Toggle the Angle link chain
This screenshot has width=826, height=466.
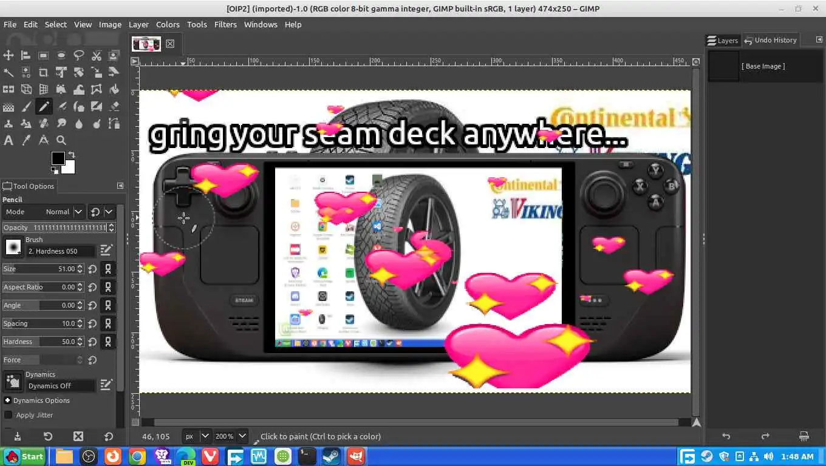tap(108, 305)
